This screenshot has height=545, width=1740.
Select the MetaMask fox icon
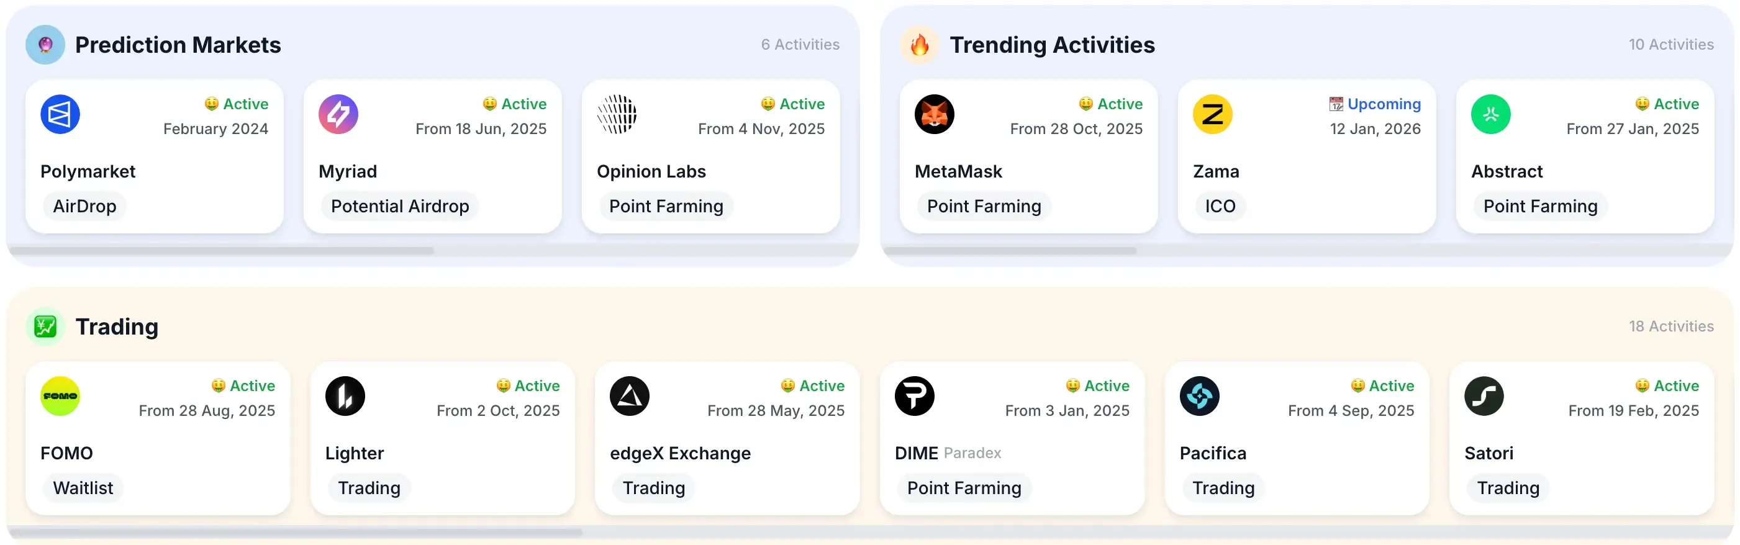(x=933, y=114)
